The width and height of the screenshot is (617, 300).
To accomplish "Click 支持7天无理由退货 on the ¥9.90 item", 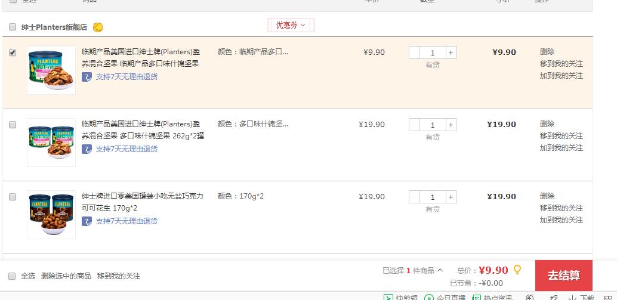I will click(x=127, y=77).
